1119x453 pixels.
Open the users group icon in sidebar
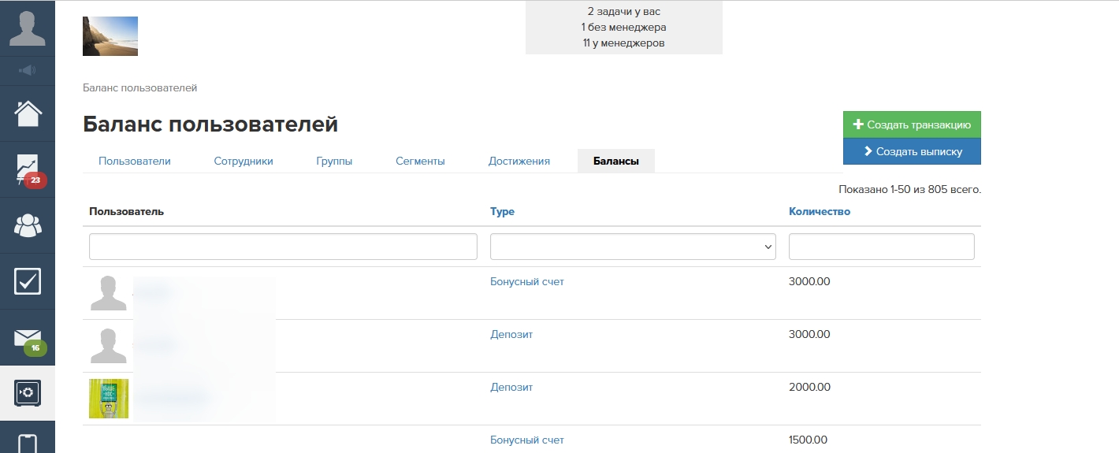click(27, 225)
